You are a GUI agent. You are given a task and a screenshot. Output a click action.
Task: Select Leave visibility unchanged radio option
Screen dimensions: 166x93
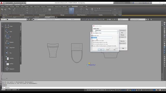[92, 46]
